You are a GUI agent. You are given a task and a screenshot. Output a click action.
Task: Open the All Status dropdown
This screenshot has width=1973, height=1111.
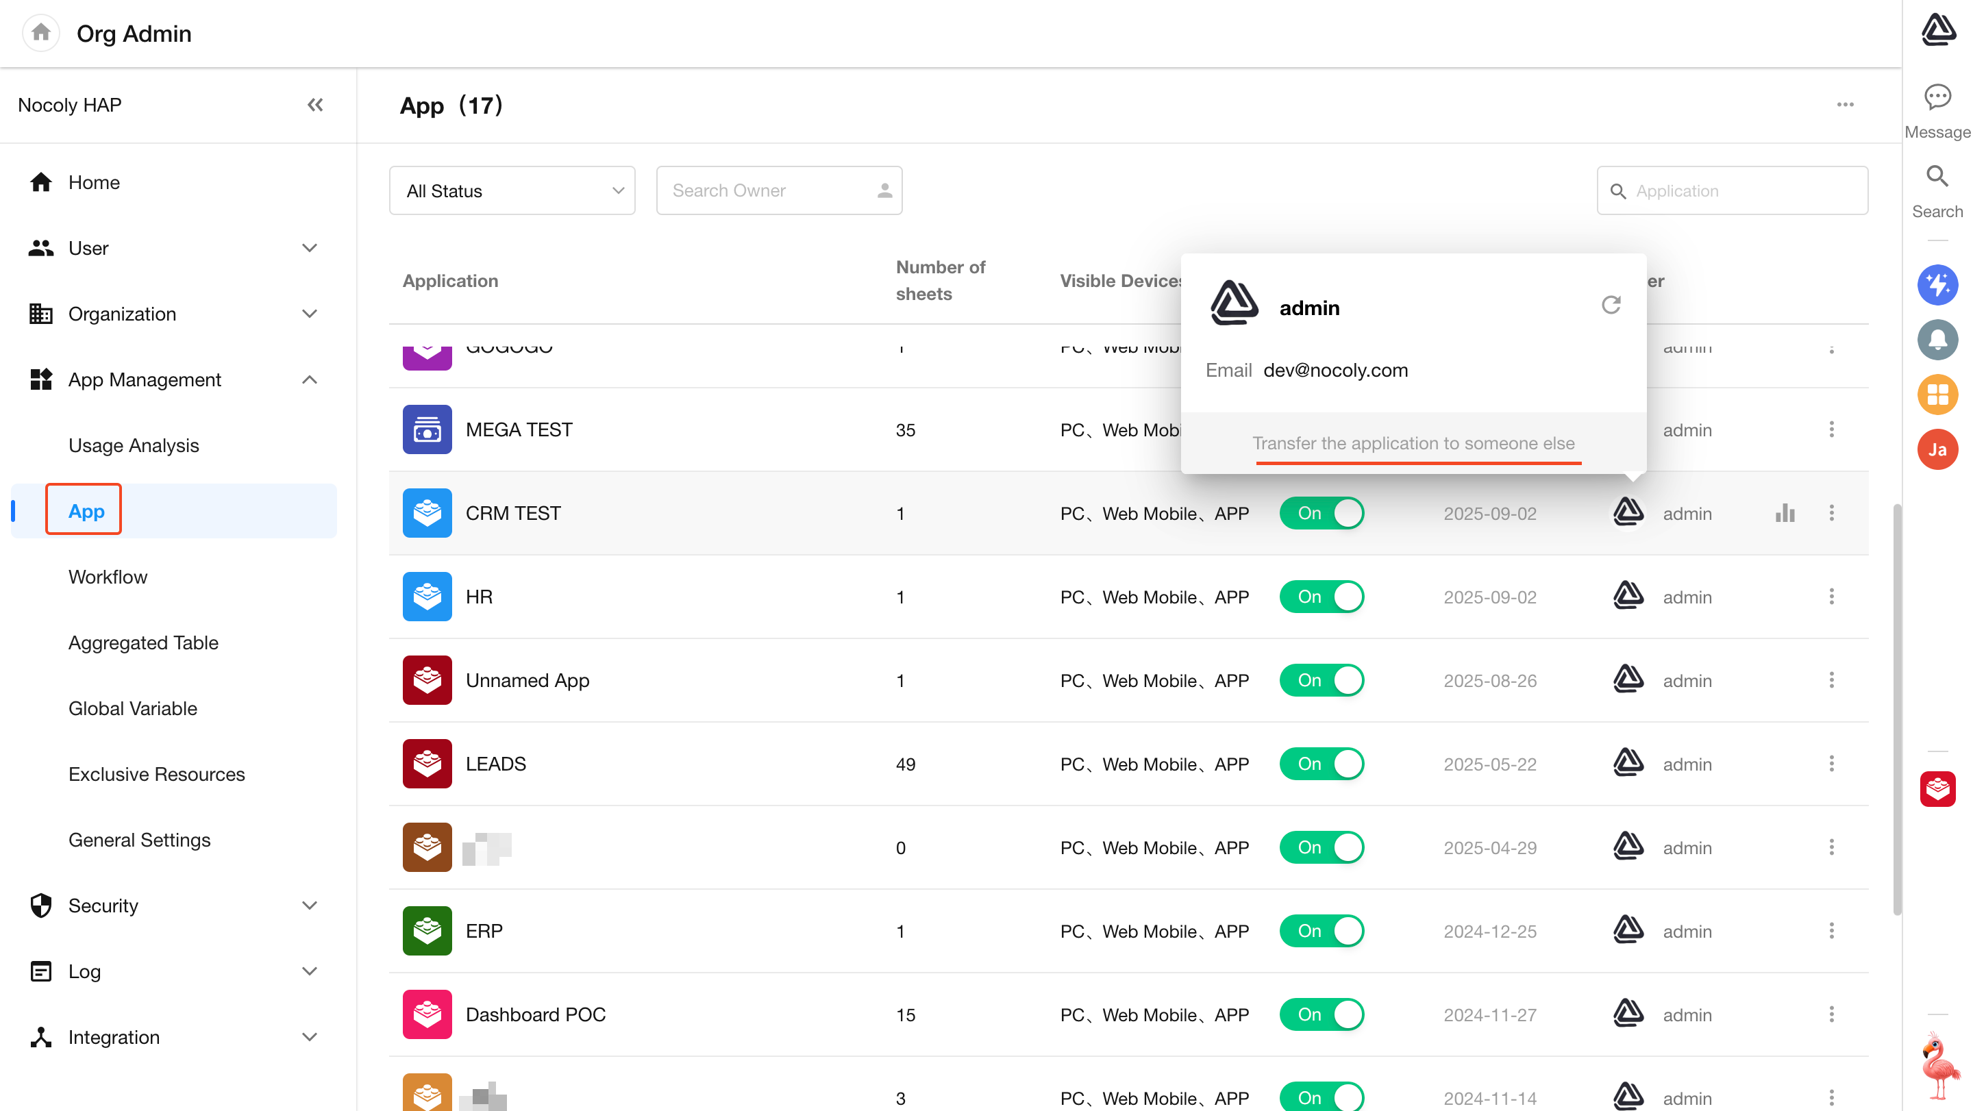click(x=512, y=190)
